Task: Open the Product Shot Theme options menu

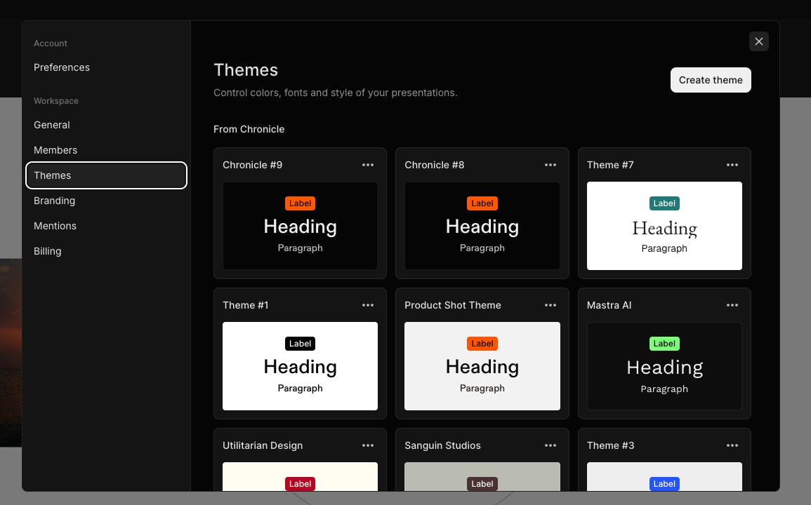Action: [x=550, y=305]
